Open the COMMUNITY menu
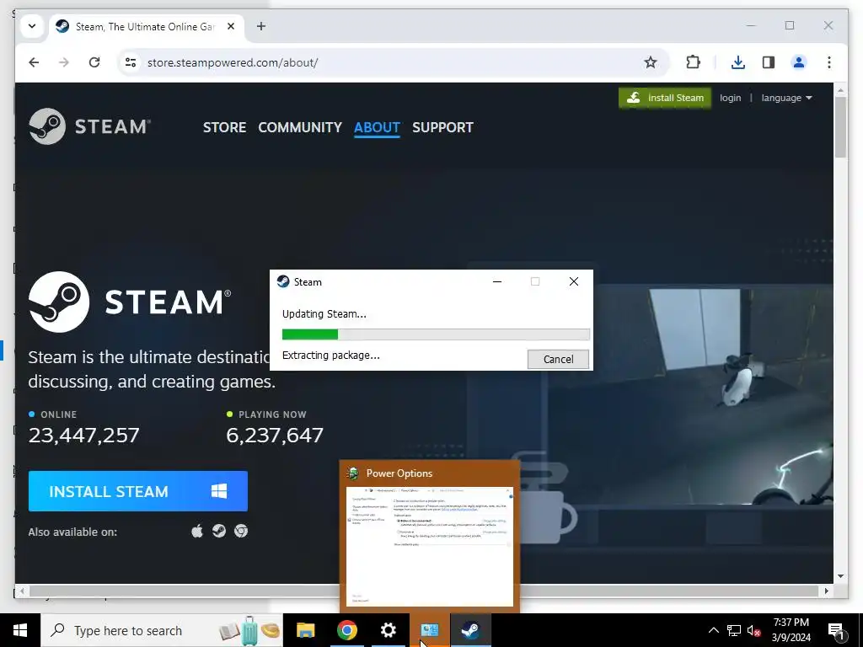 pyautogui.click(x=300, y=127)
